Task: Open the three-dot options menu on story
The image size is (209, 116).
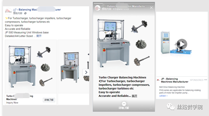Action: 151,108
